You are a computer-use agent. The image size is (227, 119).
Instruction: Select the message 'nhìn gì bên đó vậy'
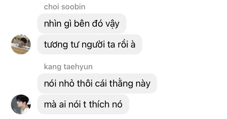(x=82, y=24)
